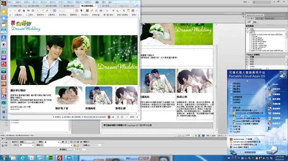Open the browser history clock icon
The height and width of the screenshot is (161, 288).
(x=33, y=11)
